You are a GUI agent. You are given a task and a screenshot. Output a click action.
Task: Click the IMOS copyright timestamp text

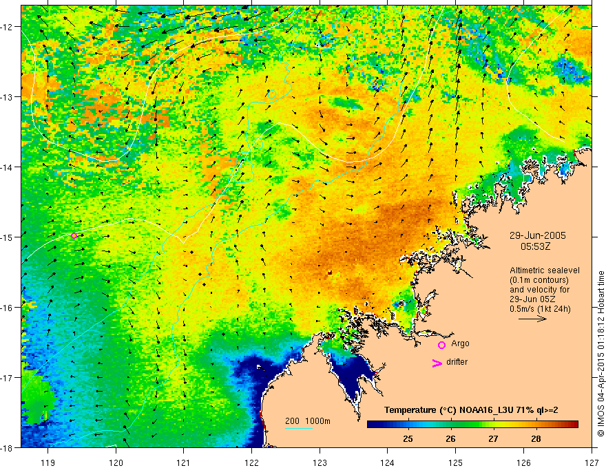click(x=601, y=354)
